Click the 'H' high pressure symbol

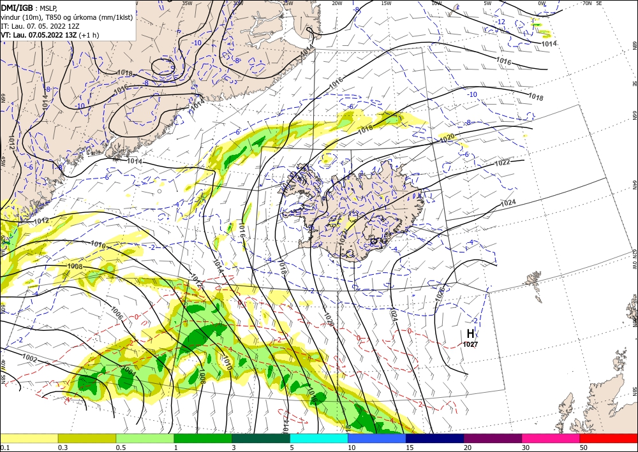click(470, 334)
